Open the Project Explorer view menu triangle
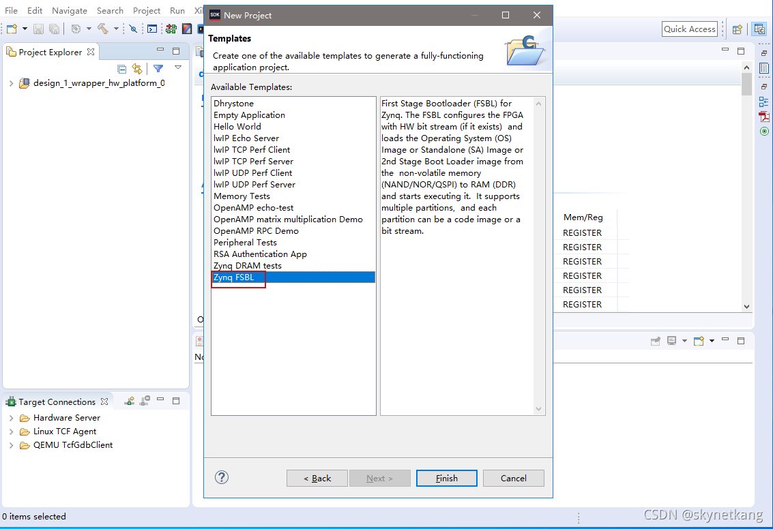Viewport: 773px width, 529px height. [x=178, y=67]
